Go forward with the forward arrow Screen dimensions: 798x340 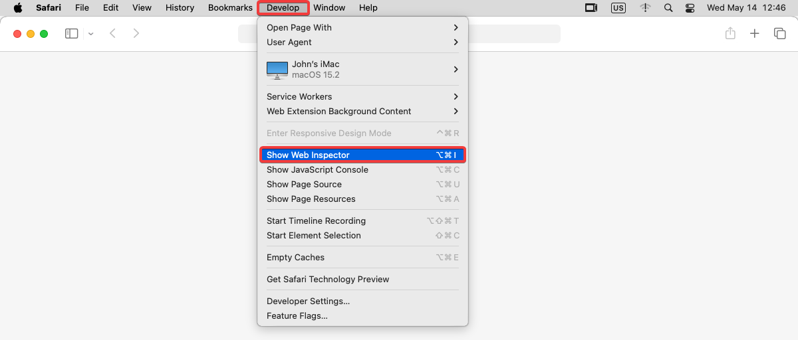coord(136,33)
